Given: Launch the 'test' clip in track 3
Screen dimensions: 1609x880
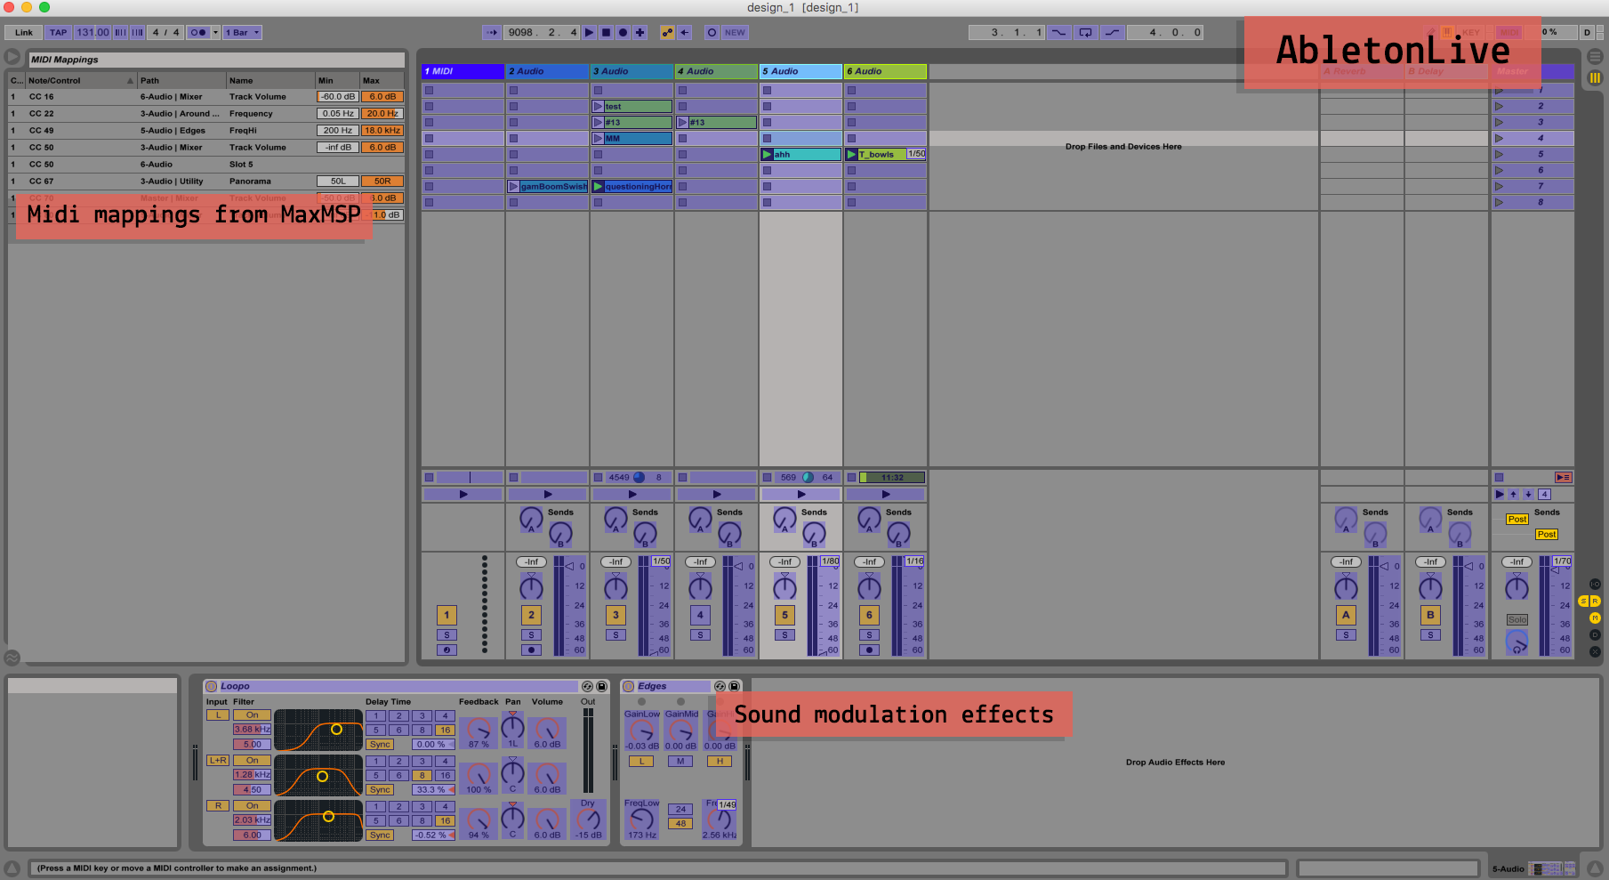Looking at the screenshot, I should [599, 107].
